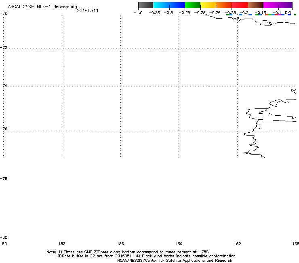Viewport: 299px width, 263px height.
Task: Select the green segment of the color scale
Action: pos(193,5)
